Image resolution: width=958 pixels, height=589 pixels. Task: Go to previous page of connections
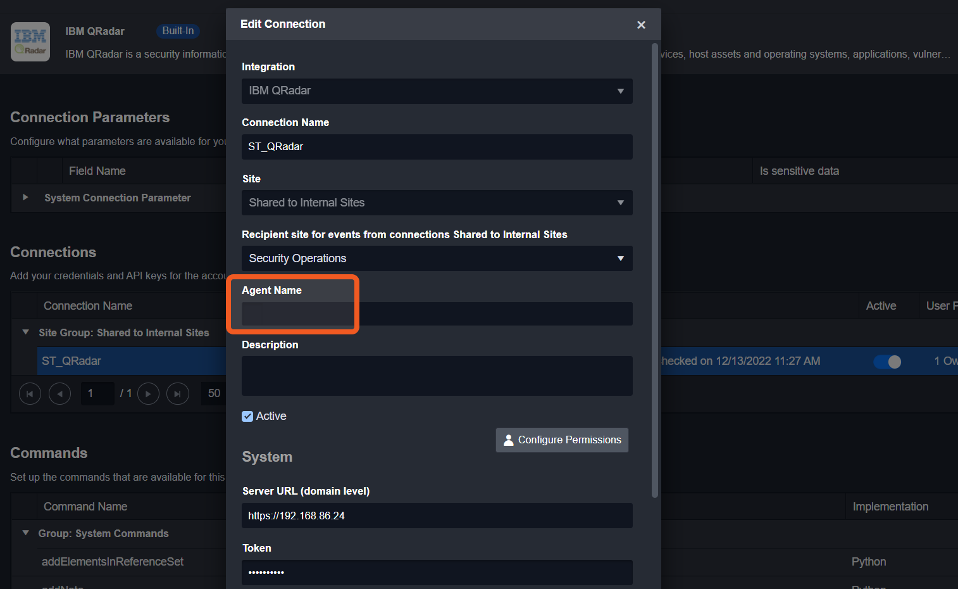59,394
